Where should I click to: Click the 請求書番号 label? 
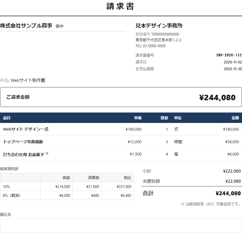[145, 55]
